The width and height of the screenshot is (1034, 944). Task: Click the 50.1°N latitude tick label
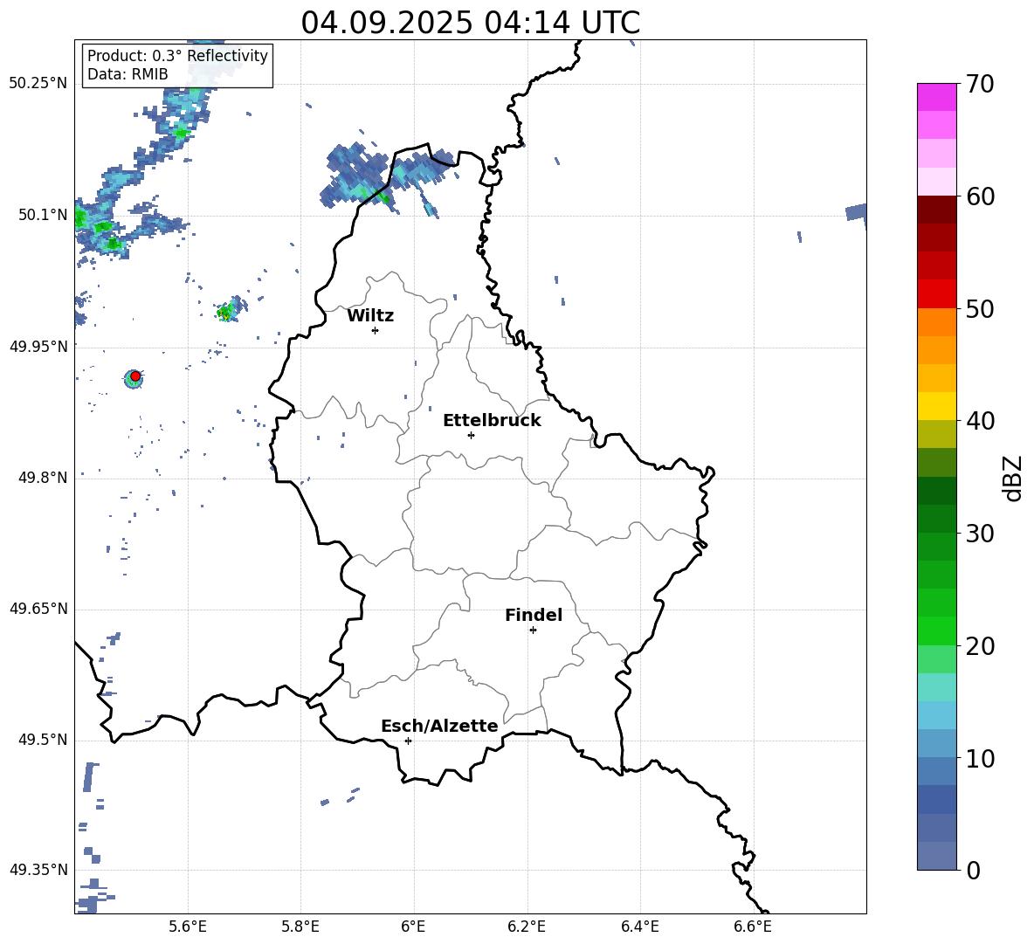43,216
